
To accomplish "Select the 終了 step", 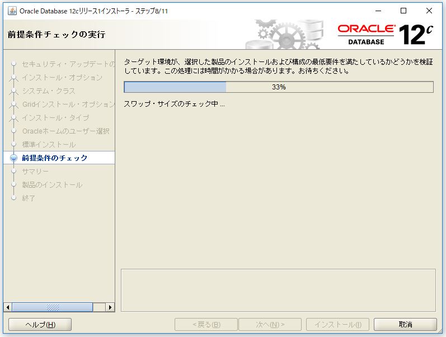I will (x=29, y=198).
